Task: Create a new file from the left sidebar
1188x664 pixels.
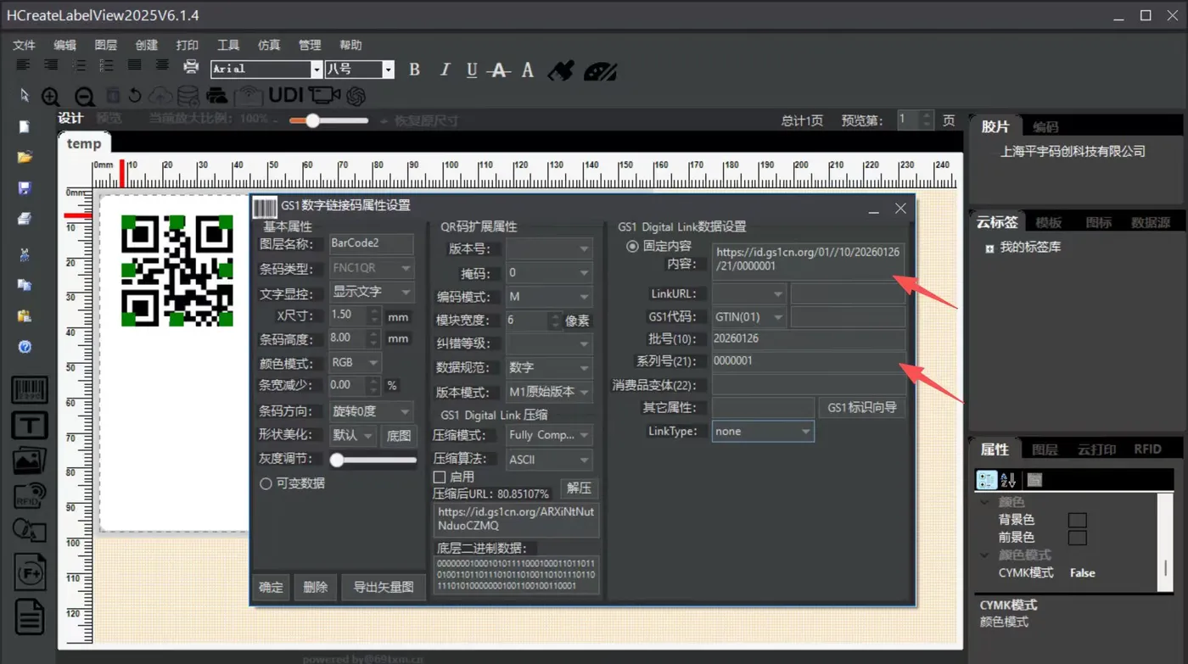Action: (25, 127)
